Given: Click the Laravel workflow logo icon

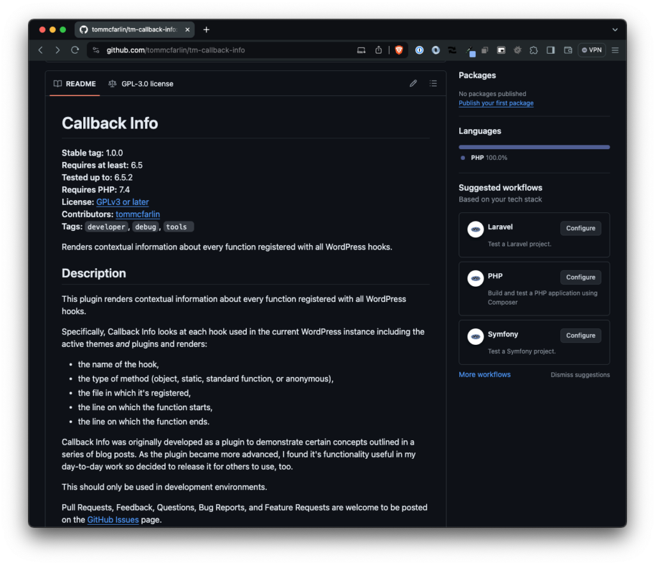Looking at the screenshot, I should (x=475, y=229).
